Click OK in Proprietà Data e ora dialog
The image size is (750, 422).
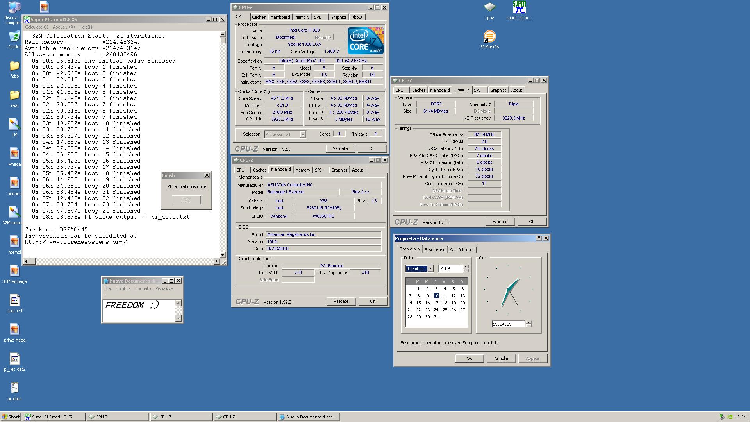[x=469, y=358]
